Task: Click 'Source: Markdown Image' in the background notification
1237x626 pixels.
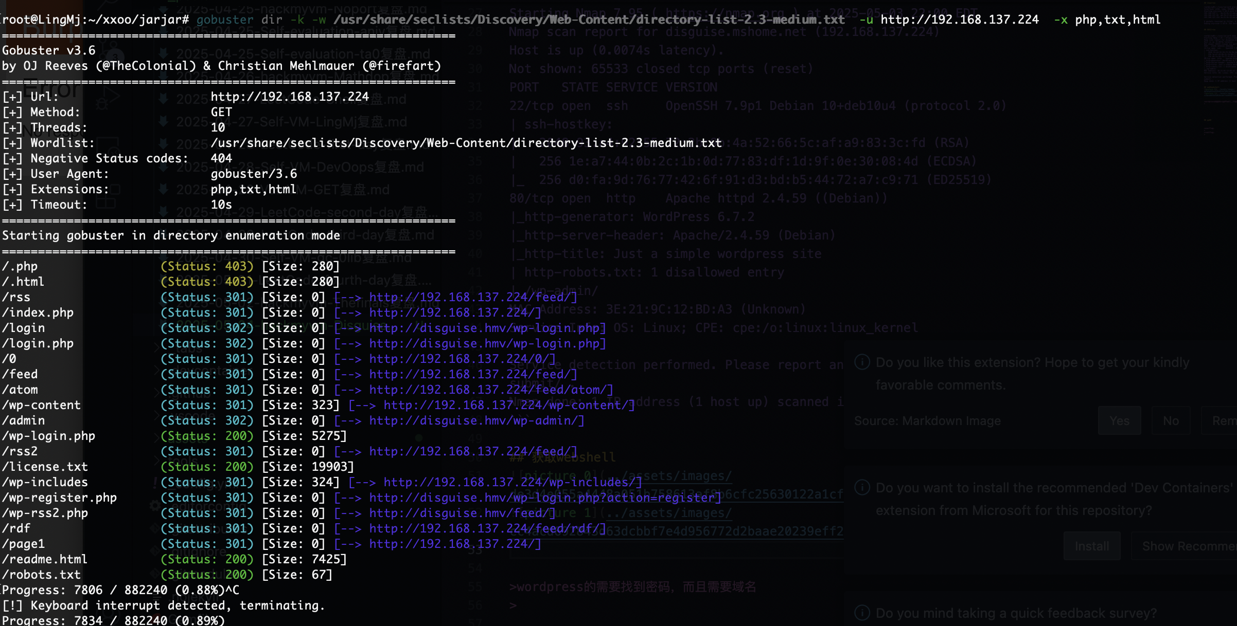Action: (x=927, y=420)
